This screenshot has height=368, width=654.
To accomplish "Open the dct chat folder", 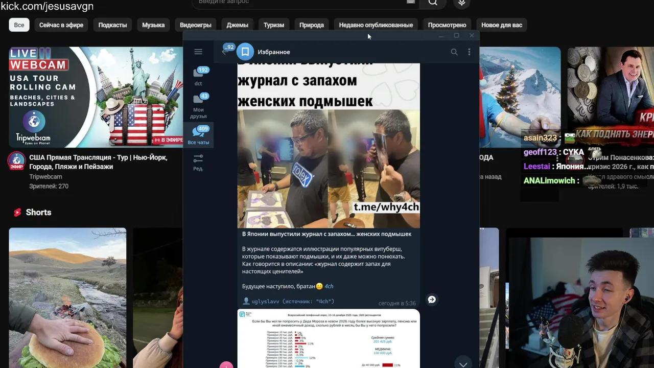I will point(198,77).
